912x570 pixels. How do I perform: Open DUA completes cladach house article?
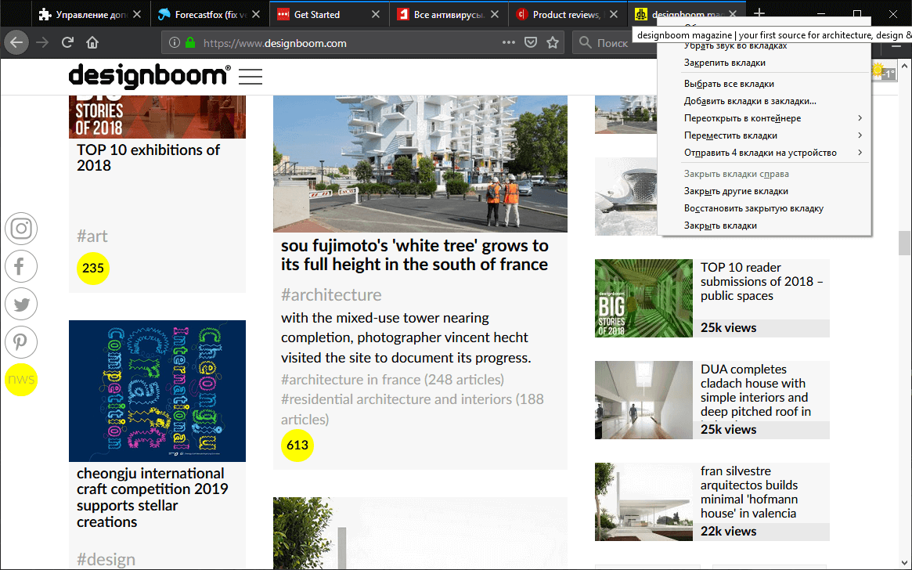coord(755,390)
